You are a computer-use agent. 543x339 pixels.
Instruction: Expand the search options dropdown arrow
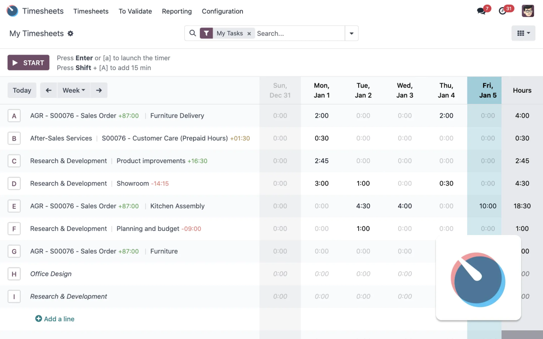352,33
